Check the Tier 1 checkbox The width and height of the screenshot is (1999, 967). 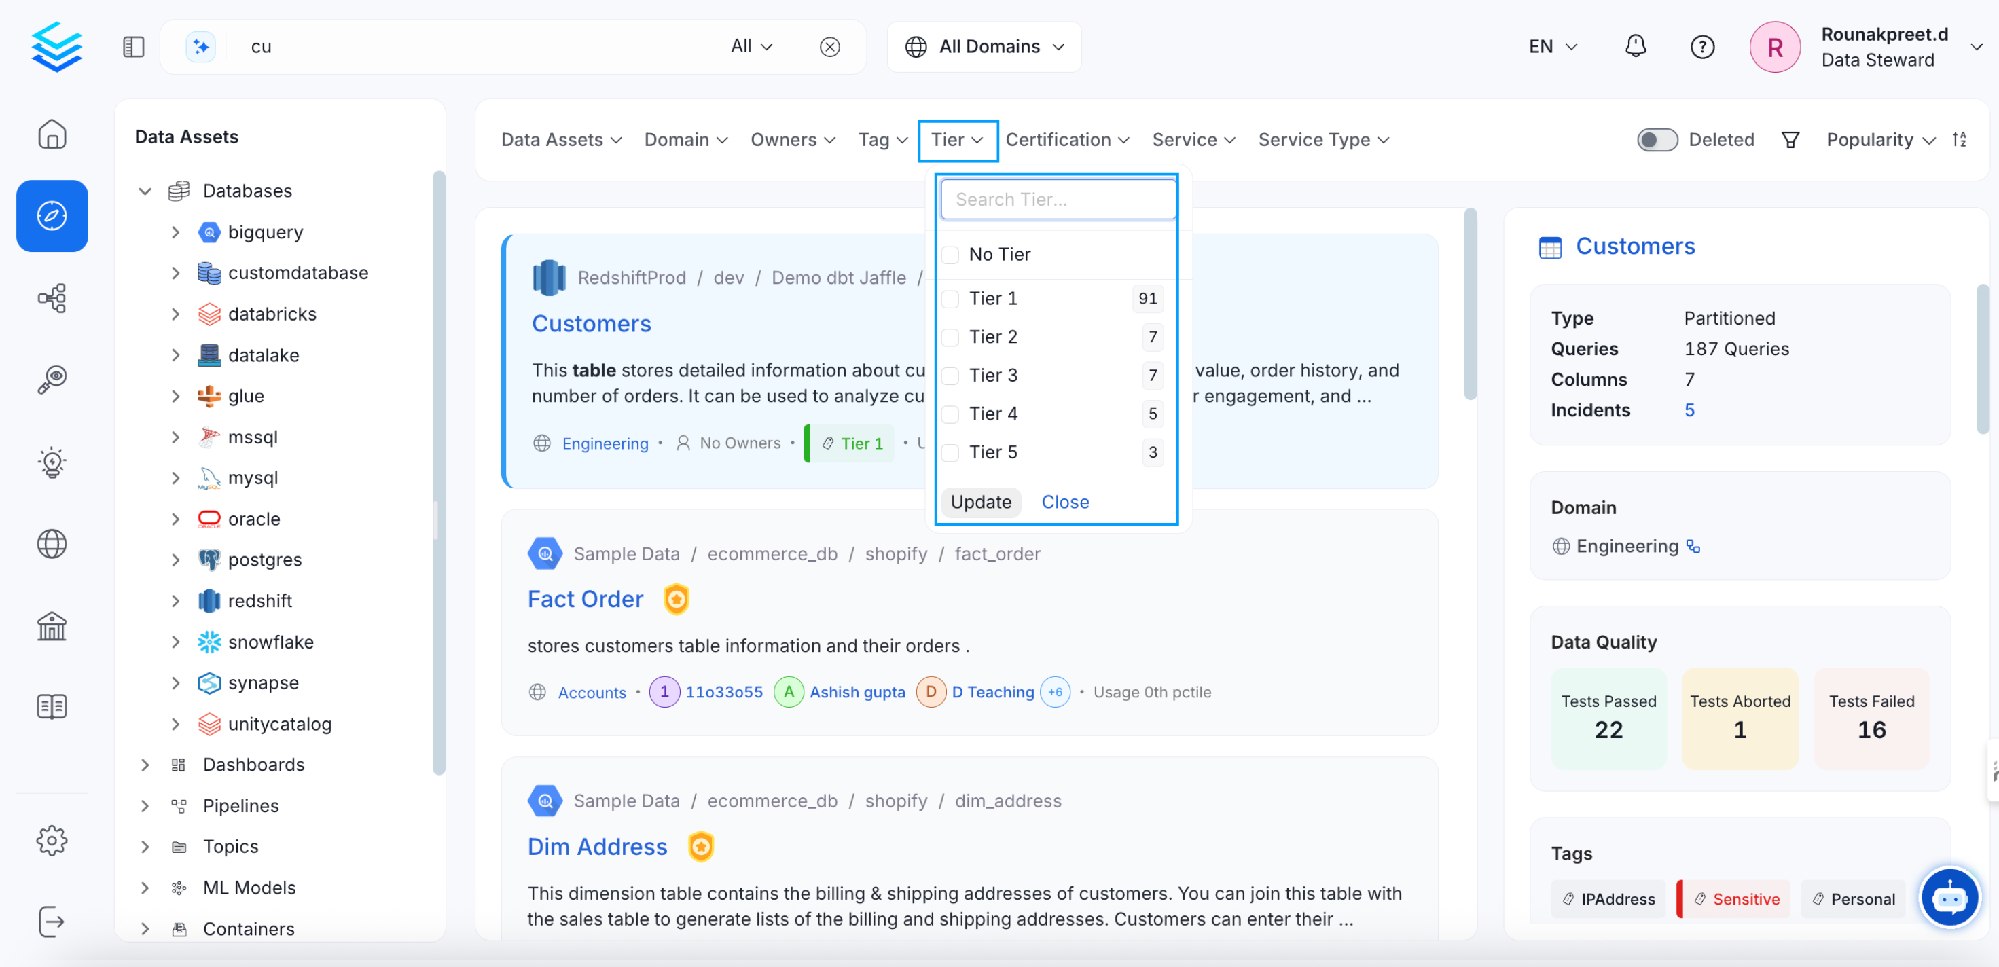point(951,299)
